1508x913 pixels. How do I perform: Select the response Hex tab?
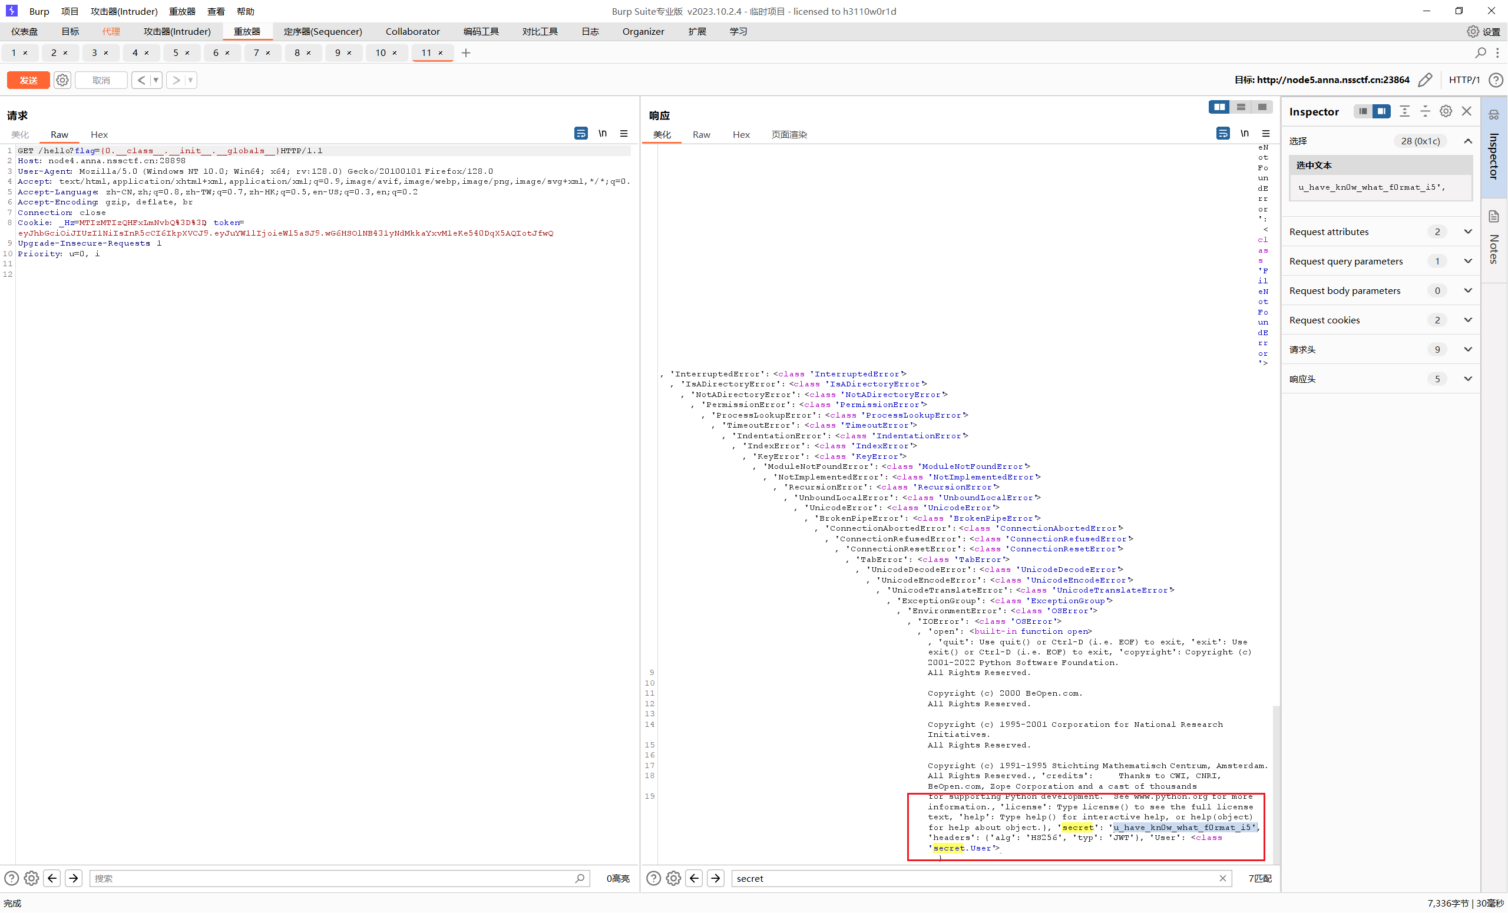(741, 135)
